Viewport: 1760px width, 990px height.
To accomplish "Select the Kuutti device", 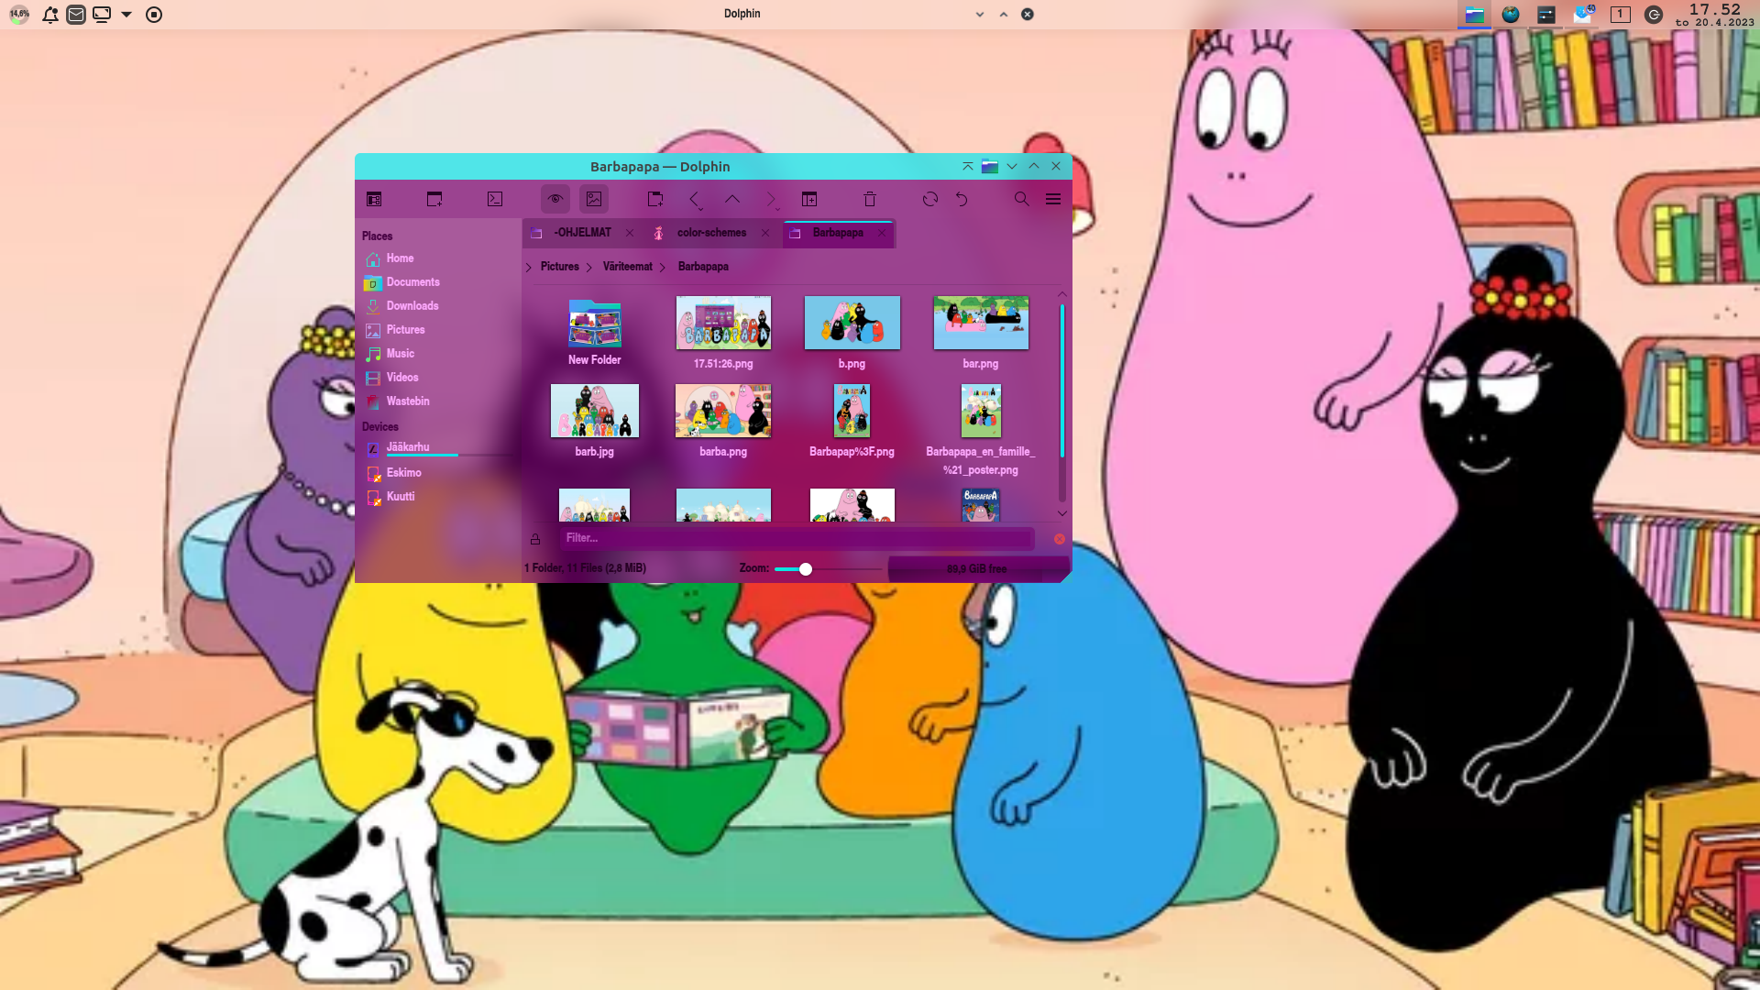I will 438,497.
